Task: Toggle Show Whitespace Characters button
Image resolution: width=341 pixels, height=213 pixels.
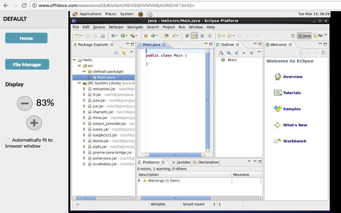Action: [x=209, y=36]
